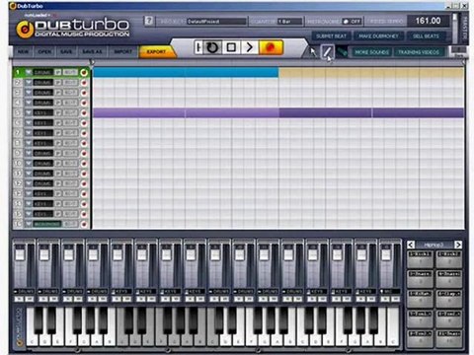This screenshot has height=355, width=474.
Task: Tap the second drum pad in the top row
Action: [449, 259]
